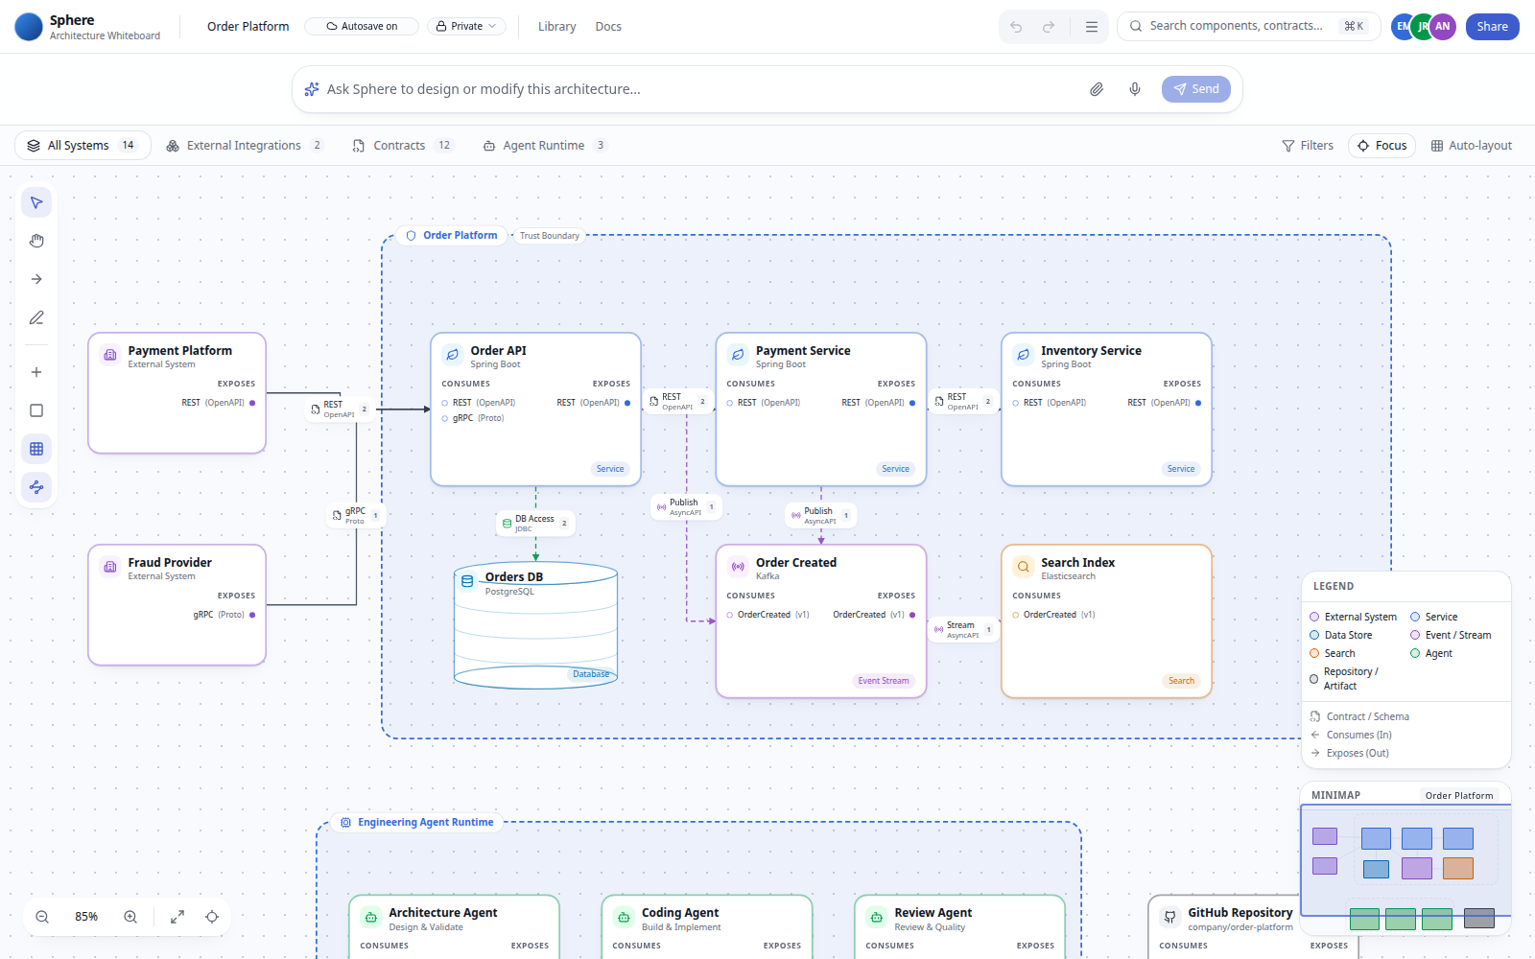Click the Payment Platform external system icon
The height and width of the screenshot is (959, 1535).
(x=109, y=355)
